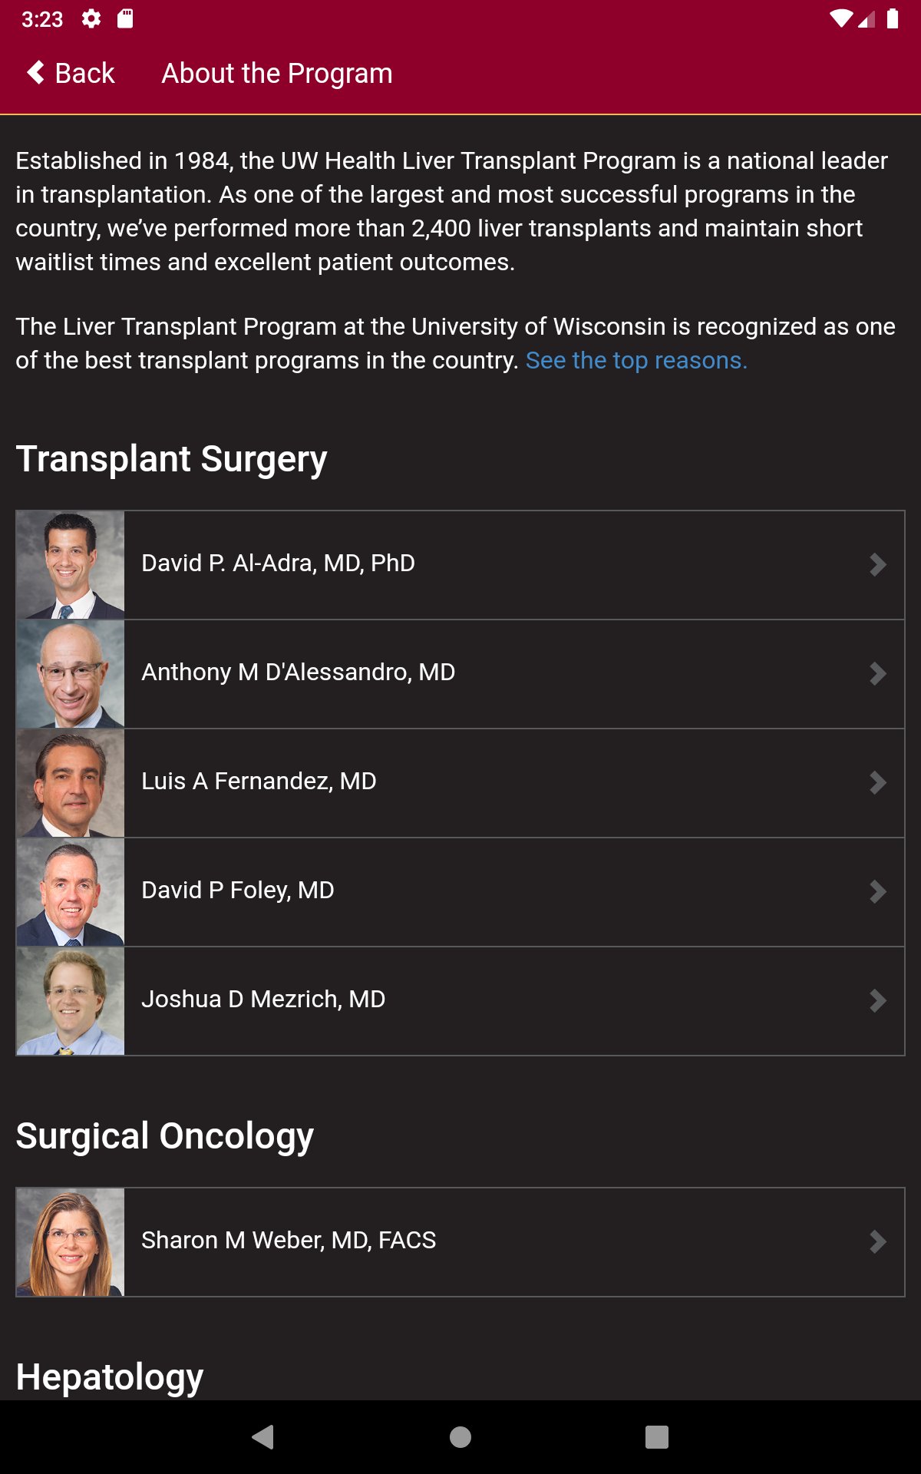Expand David P. Al-Adra's chevron arrow
This screenshot has width=921, height=1474.
[877, 565]
